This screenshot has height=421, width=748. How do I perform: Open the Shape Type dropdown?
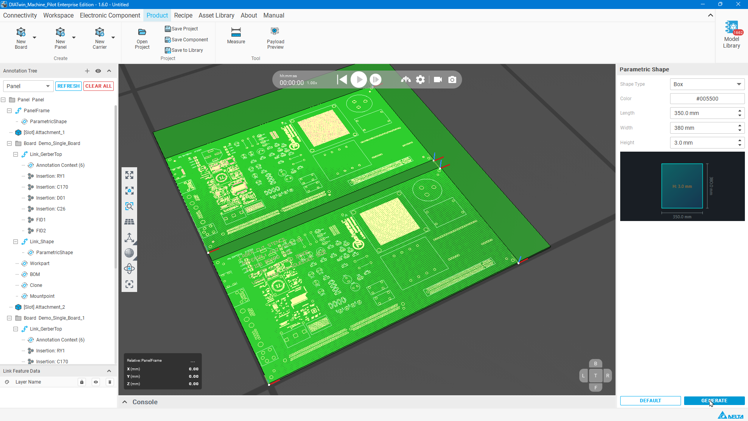pyautogui.click(x=707, y=84)
